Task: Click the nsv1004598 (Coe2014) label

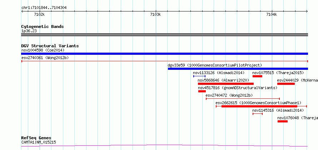Action: pyautogui.click(x=43, y=50)
